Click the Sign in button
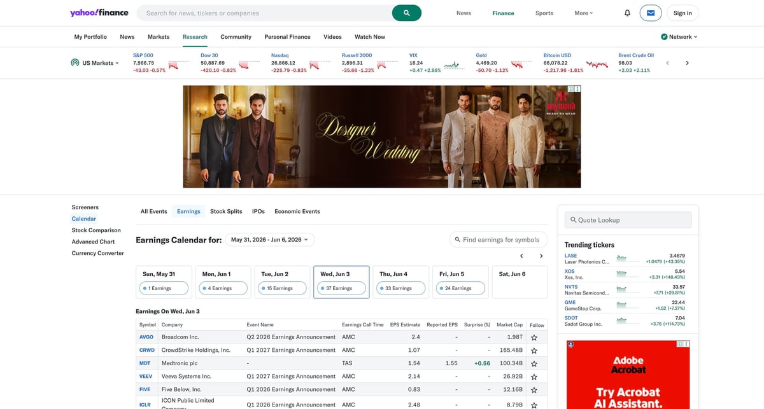The width and height of the screenshot is (764, 409). (683, 13)
